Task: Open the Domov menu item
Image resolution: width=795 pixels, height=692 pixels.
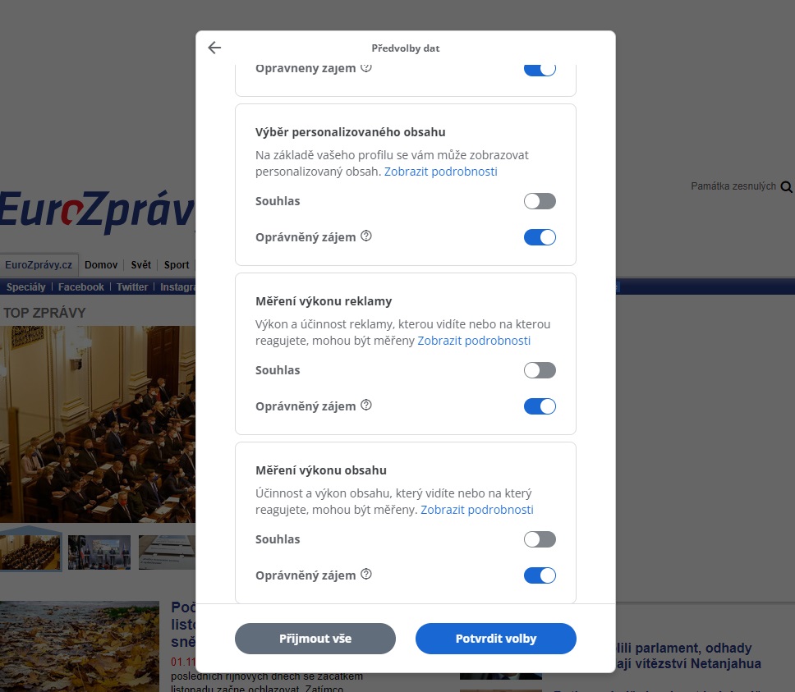Action: pos(101,265)
